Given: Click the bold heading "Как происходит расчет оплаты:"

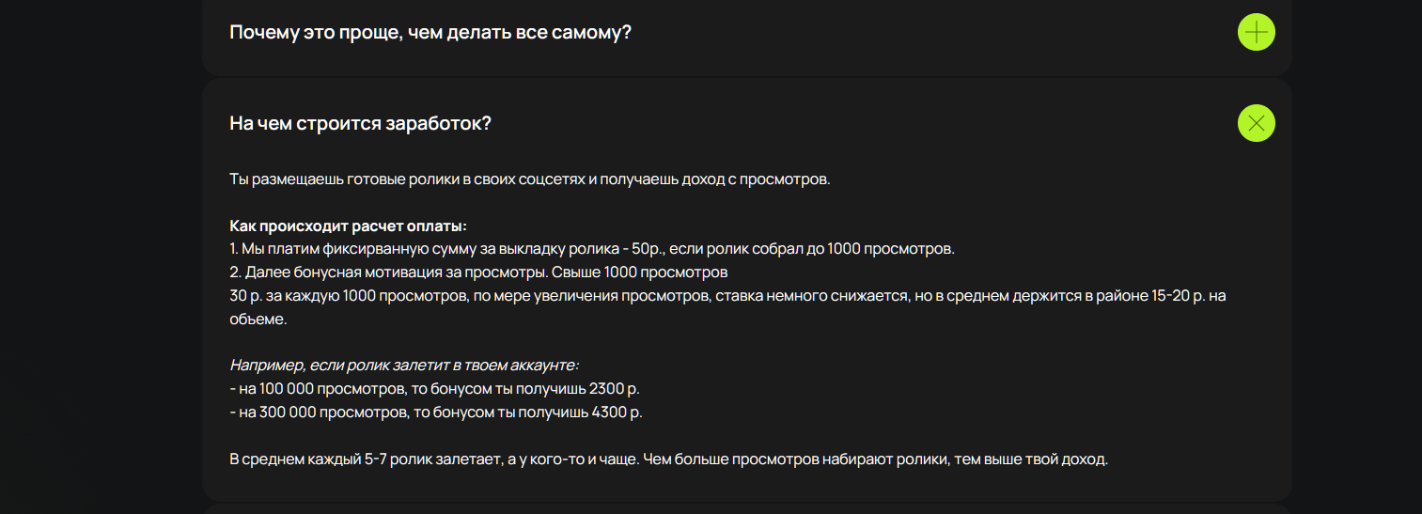Looking at the screenshot, I should 348,226.
